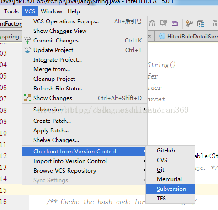The height and width of the screenshot is (210, 218).
Task: Choose CVS in checkout submenu
Action: click(x=170, y=160)
